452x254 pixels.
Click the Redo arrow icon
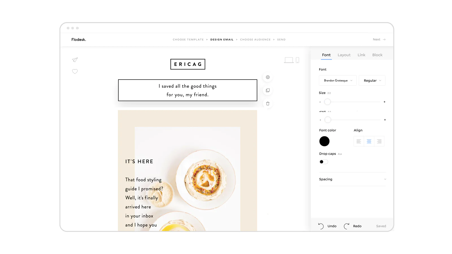(x=347, y=226)
